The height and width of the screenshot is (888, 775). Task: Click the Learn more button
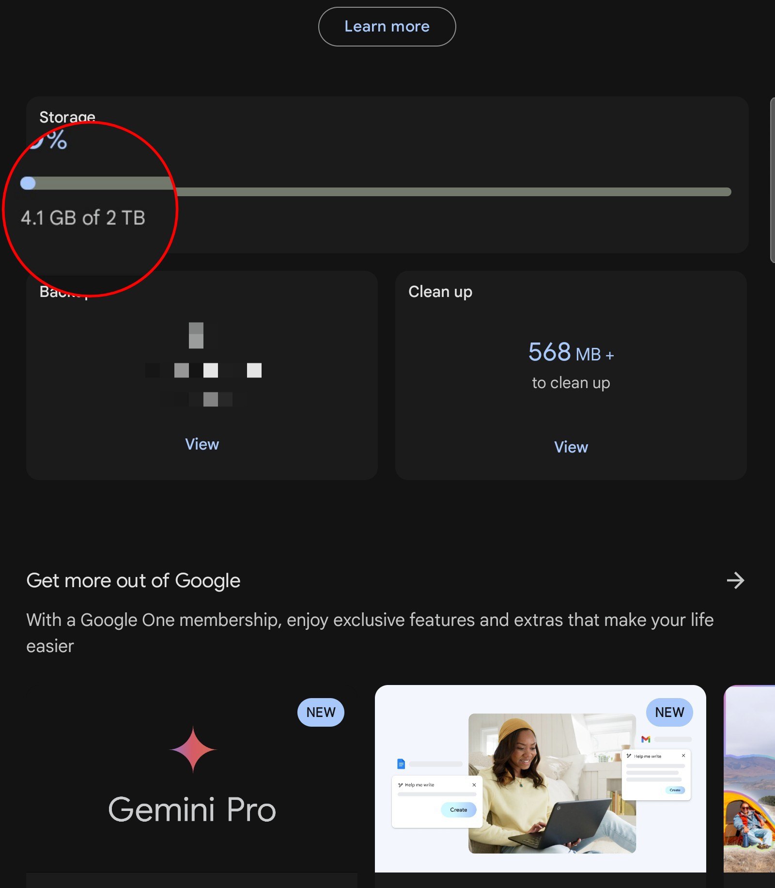[387, 27]
